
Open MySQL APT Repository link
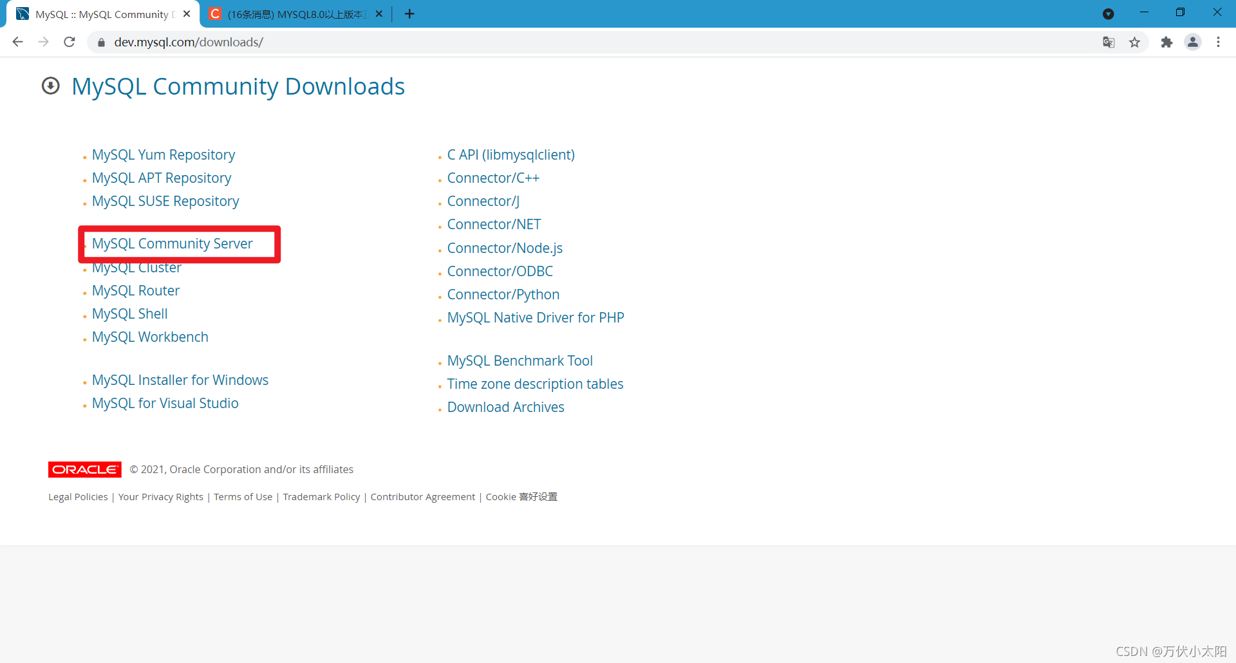(x=162, y=178)
